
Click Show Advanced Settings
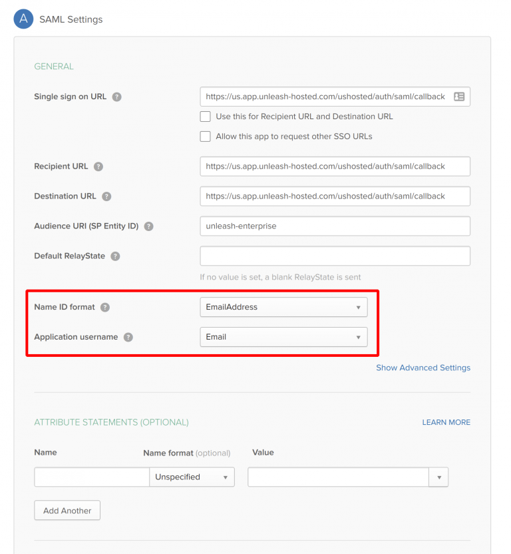tap(423, 368)
